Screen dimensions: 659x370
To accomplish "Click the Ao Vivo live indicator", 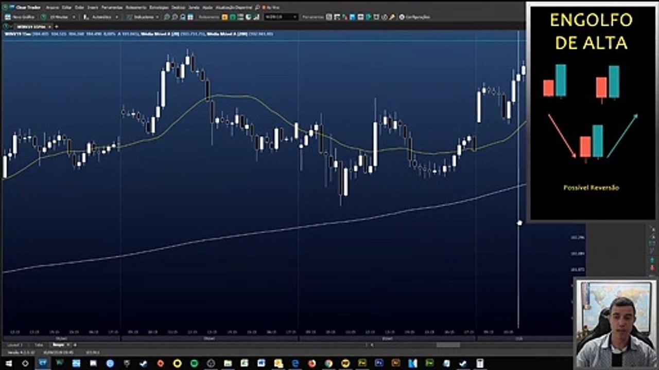I will click(x=271, y=8).
